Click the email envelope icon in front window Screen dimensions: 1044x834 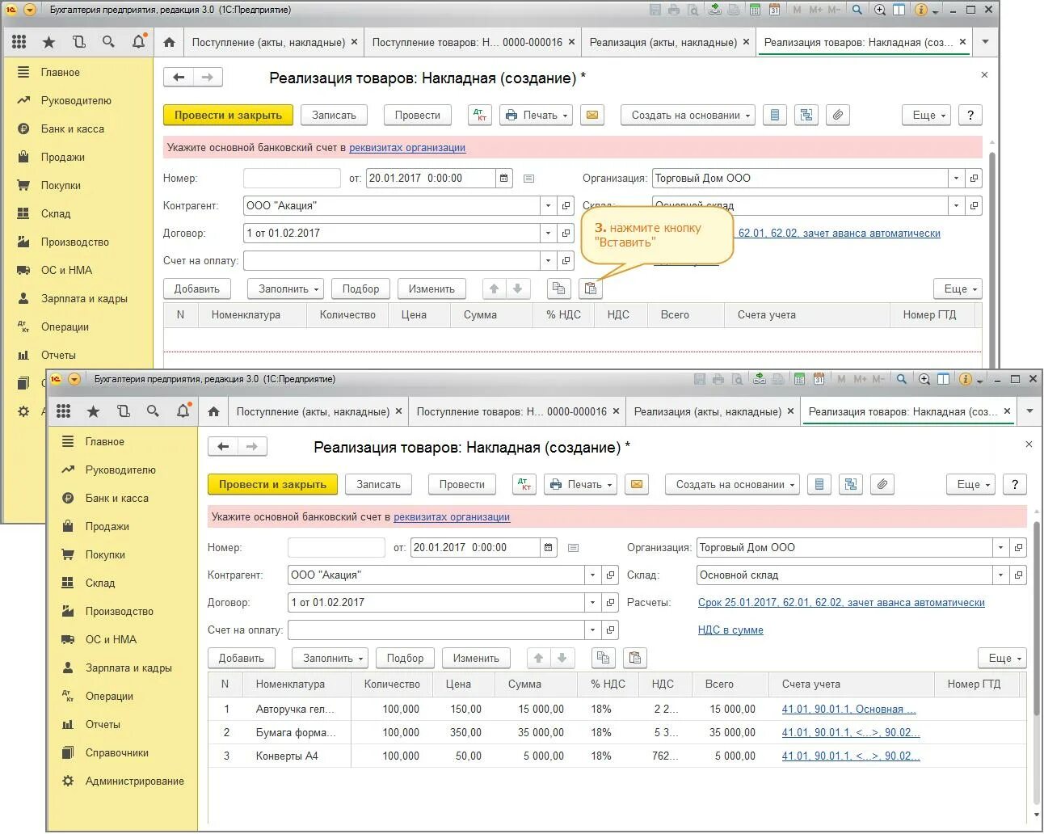[637, 484]
